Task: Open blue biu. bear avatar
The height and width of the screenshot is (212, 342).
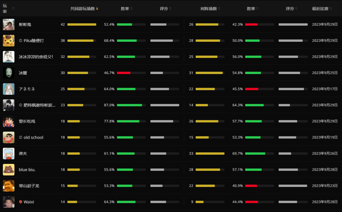Action: pos(9,170)
